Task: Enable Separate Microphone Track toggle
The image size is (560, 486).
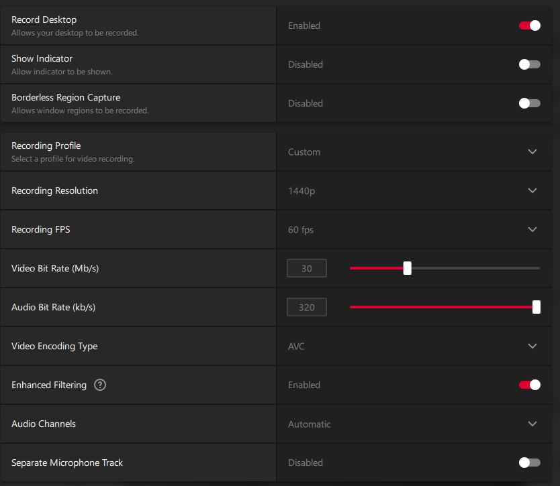Action: pyautogui.click(x=529, y=463)
